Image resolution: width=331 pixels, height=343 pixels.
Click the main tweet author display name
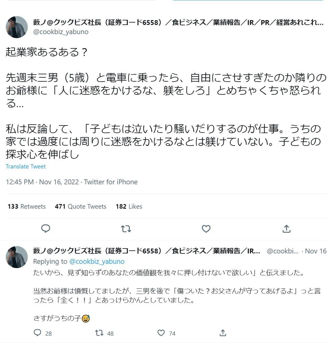tap(178, 22)
